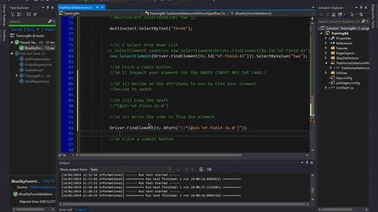
Task: Open the Test Explorer group-by icon
Action: point(19,15)
